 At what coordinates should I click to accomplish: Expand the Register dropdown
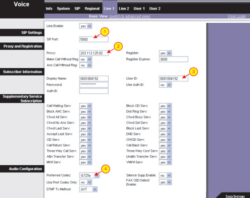click(165, 53)
